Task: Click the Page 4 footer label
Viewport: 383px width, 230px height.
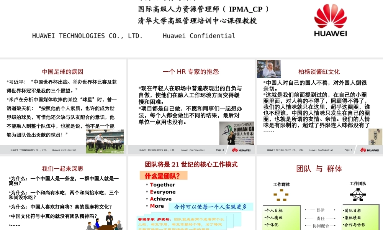Action: coord(348,150)
